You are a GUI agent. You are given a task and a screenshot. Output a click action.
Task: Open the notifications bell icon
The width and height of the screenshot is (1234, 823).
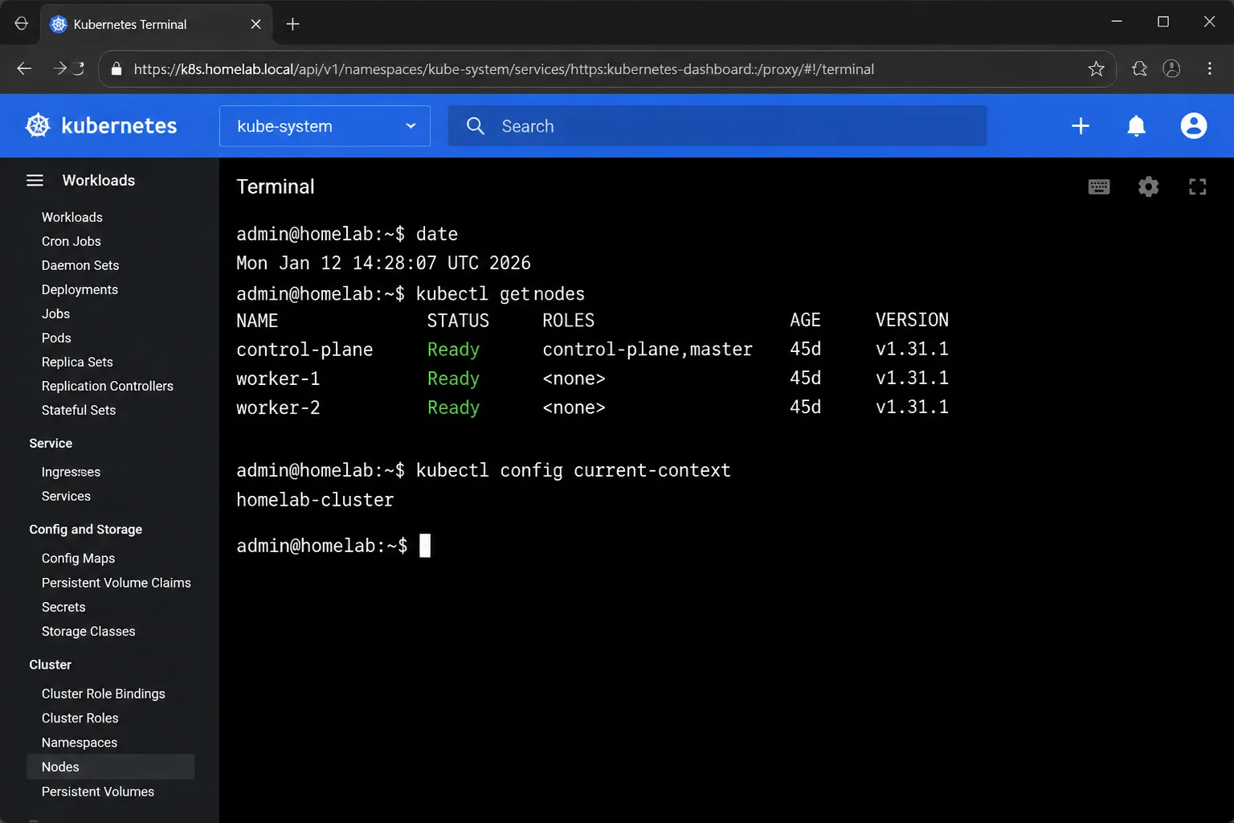pos(1136,125)
